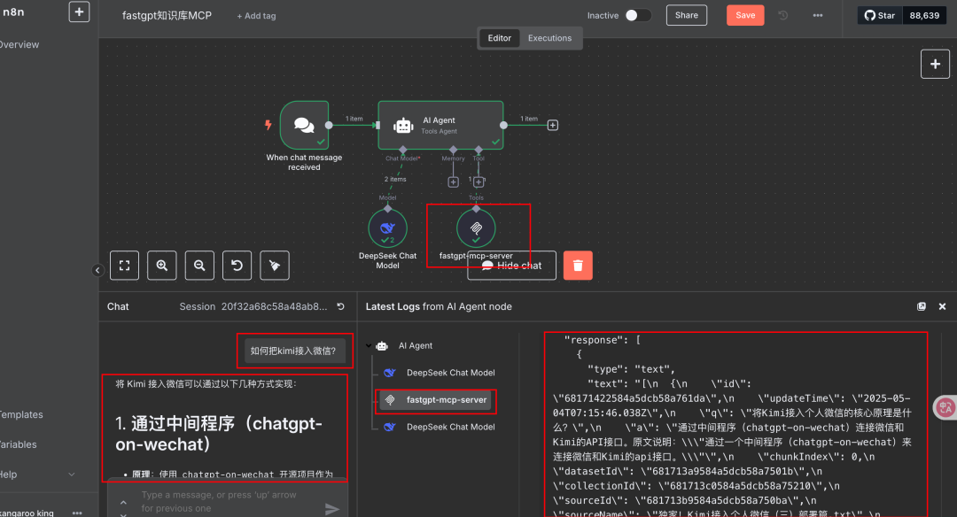Collapse the AI Agent log tree
This screenshot has width=957, height=517.
pyautogui.click(x=369, y=345)
